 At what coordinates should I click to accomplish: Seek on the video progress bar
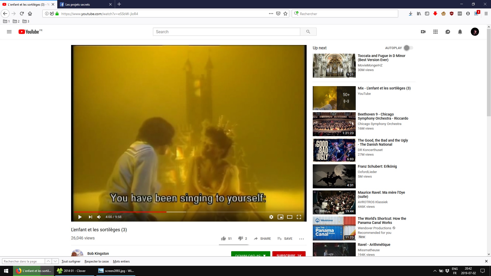point(205,212)
